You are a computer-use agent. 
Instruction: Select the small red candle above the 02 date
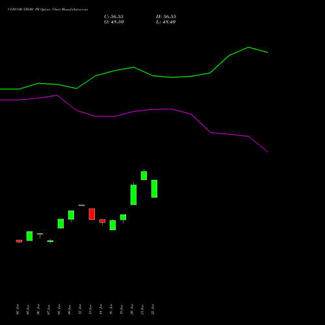click(x=19, y=241)
